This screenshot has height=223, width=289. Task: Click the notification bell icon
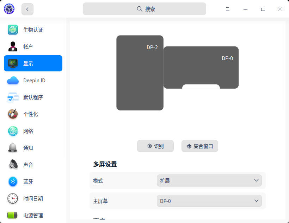13,148
